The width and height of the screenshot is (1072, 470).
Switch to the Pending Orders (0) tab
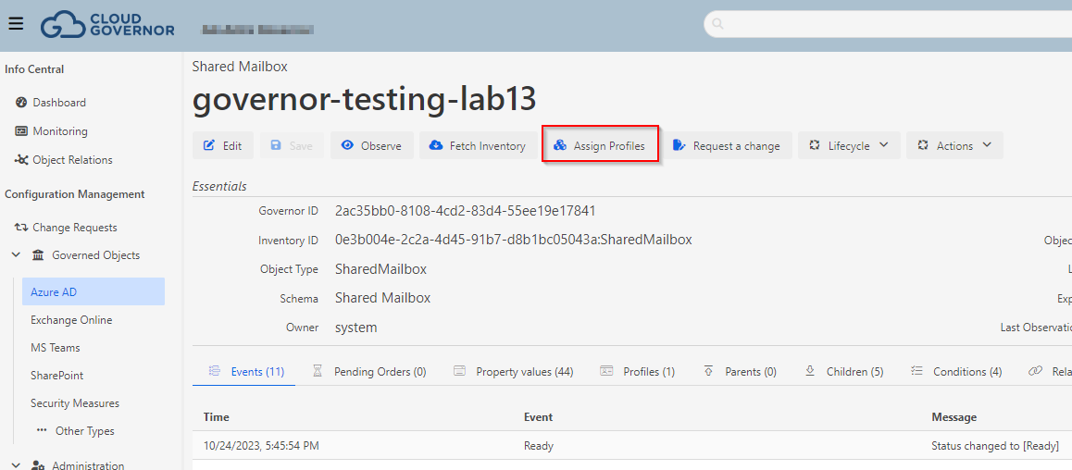[369, 372]
